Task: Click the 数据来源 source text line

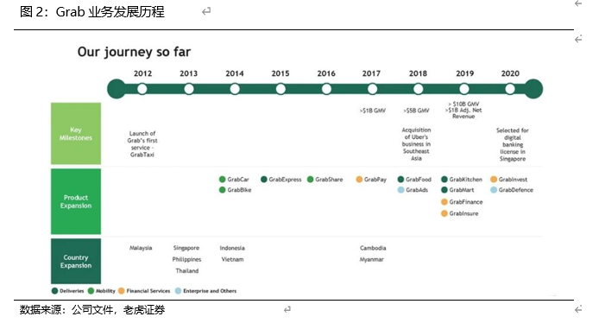Action: (x=92, y=309)
